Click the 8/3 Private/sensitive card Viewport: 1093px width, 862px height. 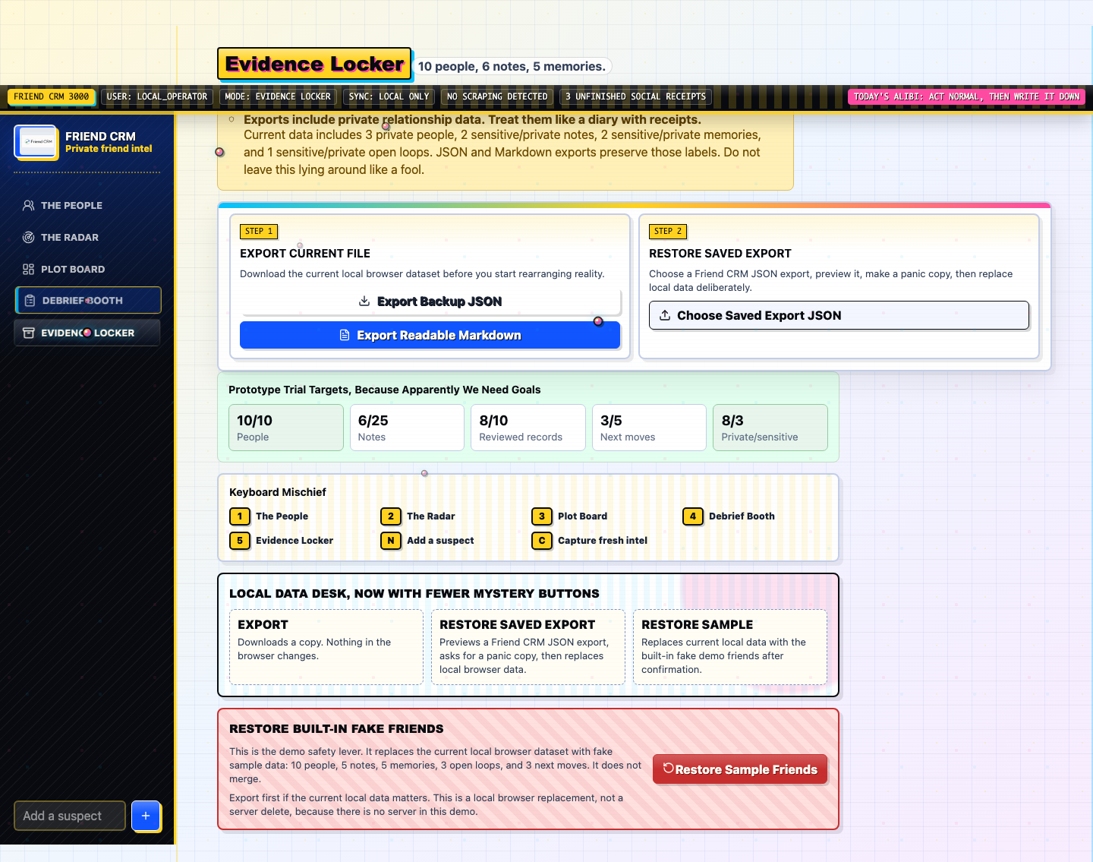[770, 428]
